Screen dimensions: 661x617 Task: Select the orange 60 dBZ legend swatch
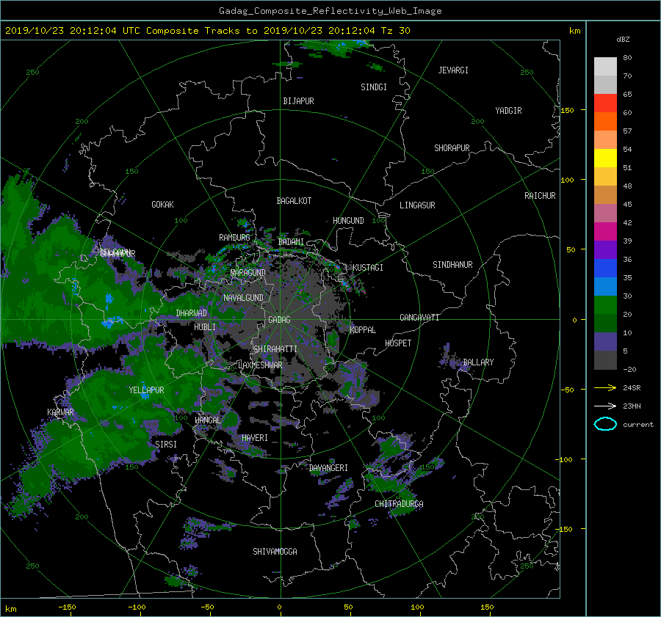(x=605, y=121)
